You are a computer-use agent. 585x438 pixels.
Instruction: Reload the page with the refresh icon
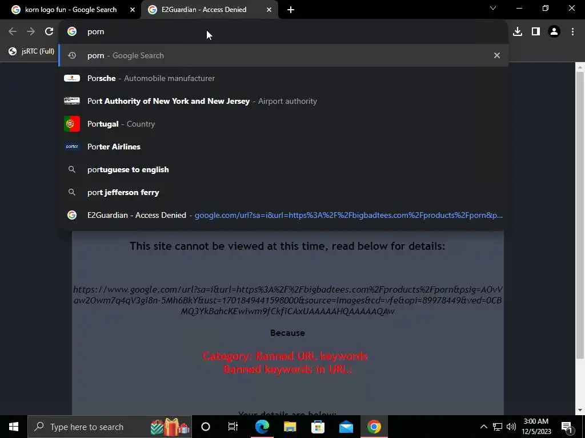pyautogui.click(x=49, y=32)
